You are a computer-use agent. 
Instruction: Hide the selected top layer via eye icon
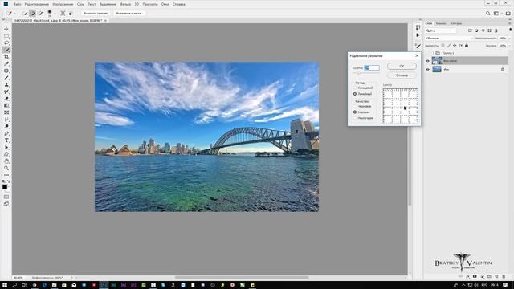pyautogui.click(x=427, y=61)
